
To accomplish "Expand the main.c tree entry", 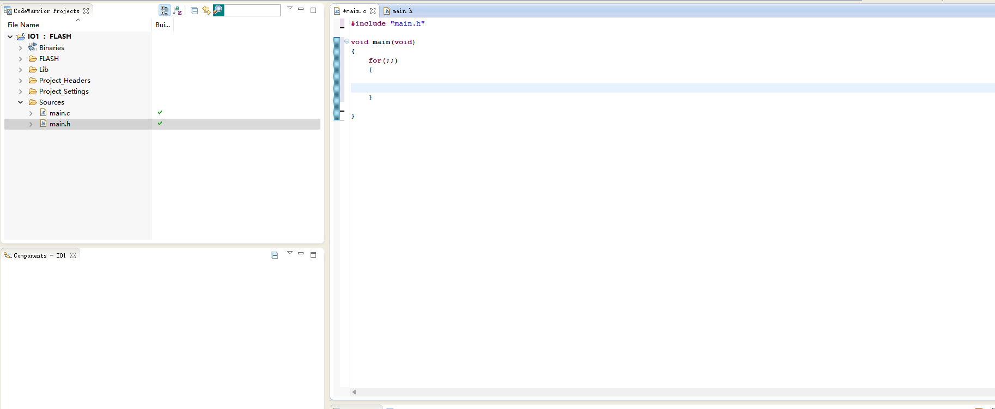I will pos(31,113).
